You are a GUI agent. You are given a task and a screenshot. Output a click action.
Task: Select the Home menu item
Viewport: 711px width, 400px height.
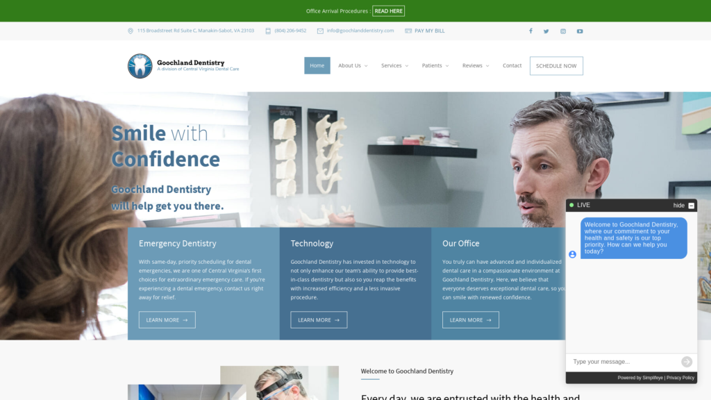(x=317, y=66)
